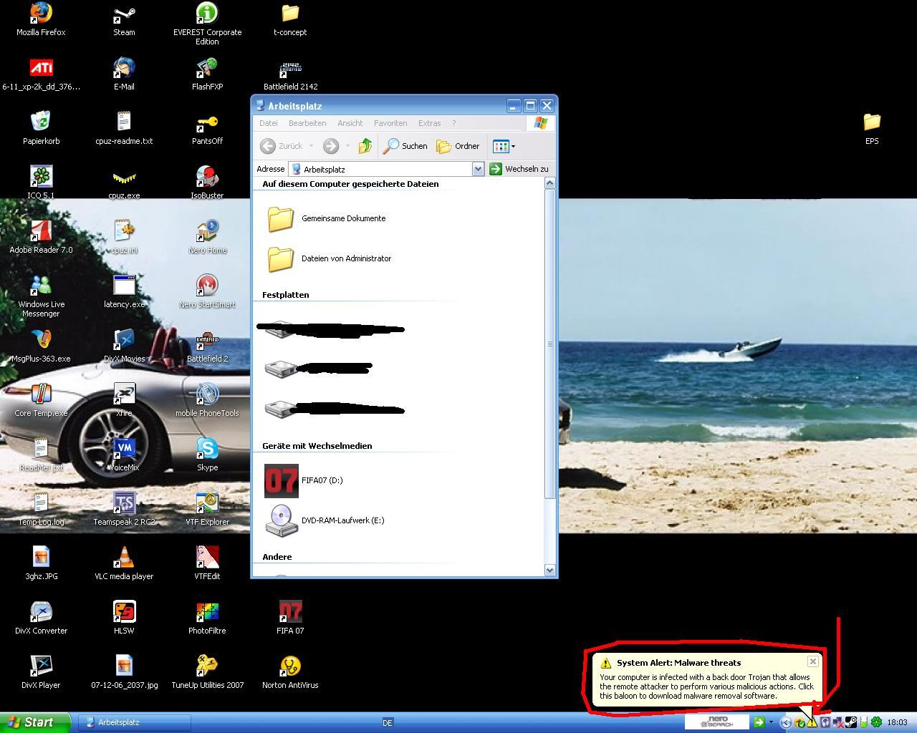Open PhotoFiltre desktop icon
917x733 pixels.
(x=207, y=618)
